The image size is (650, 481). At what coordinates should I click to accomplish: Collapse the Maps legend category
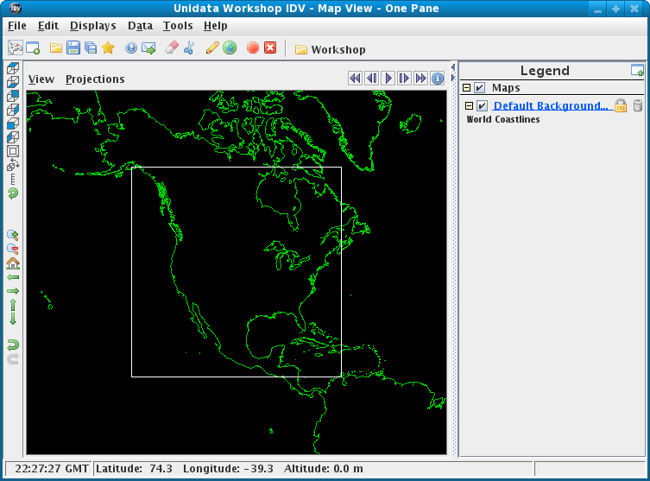tap(466, 88)
